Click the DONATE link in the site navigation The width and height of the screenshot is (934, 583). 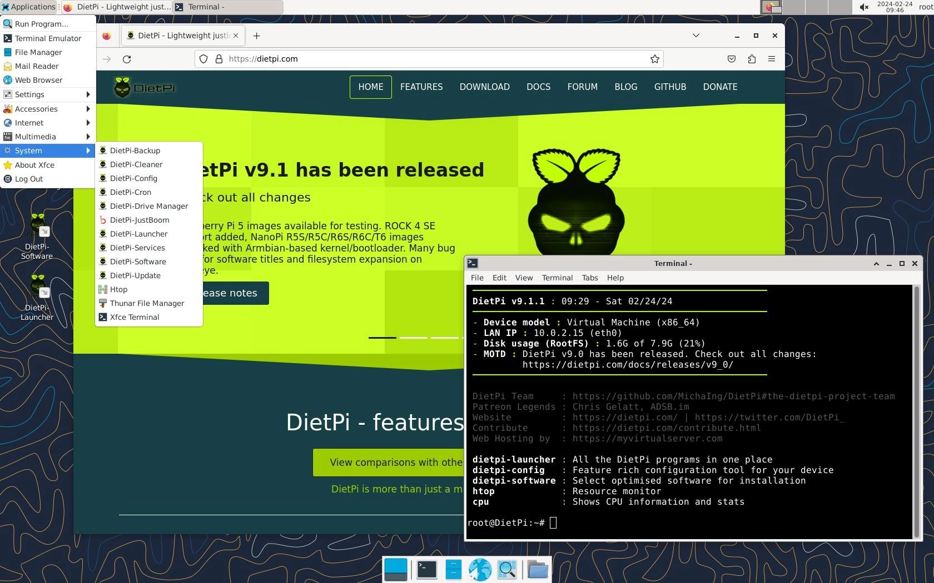coord(720,87)
